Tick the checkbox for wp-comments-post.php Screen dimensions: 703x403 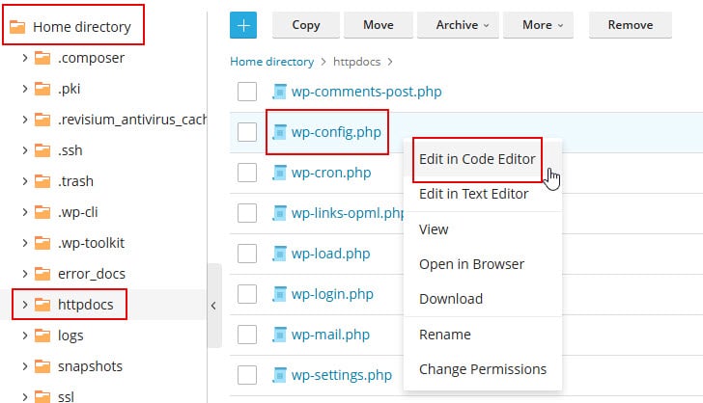[247, 92]
